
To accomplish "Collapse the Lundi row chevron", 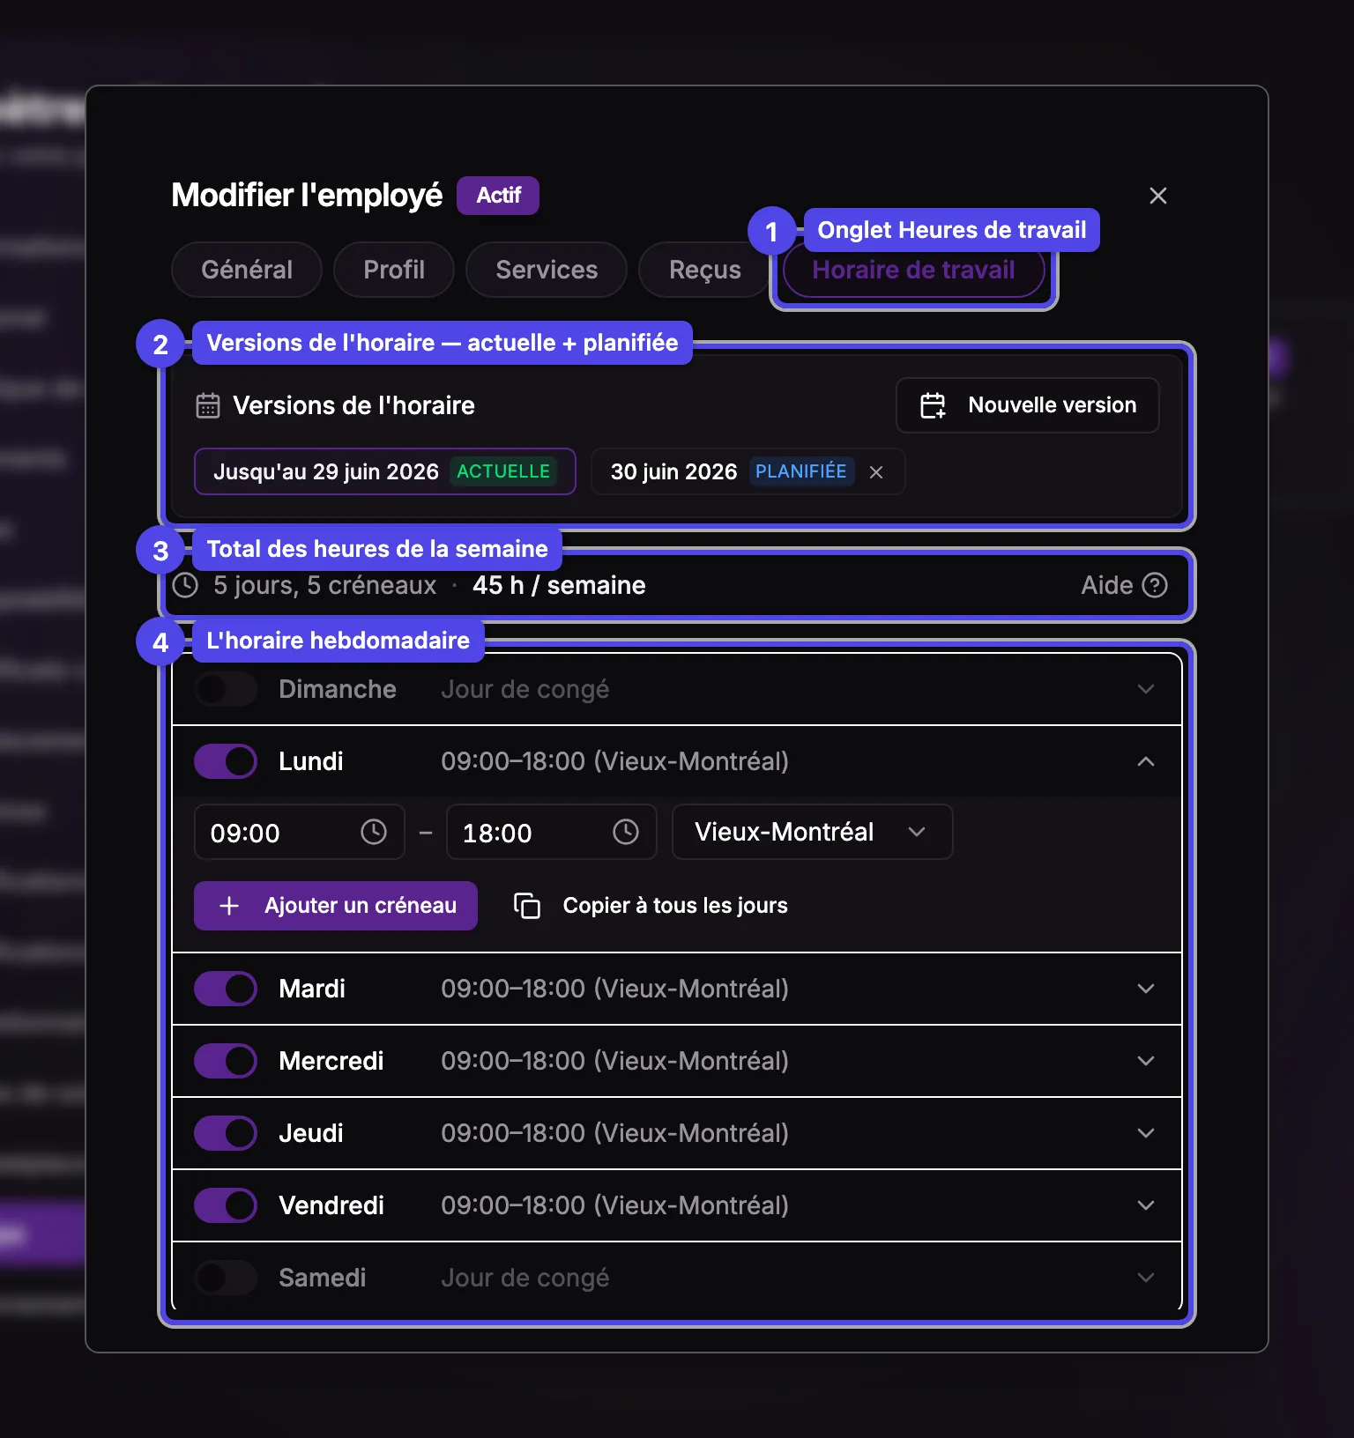I will pos(1146,761).
